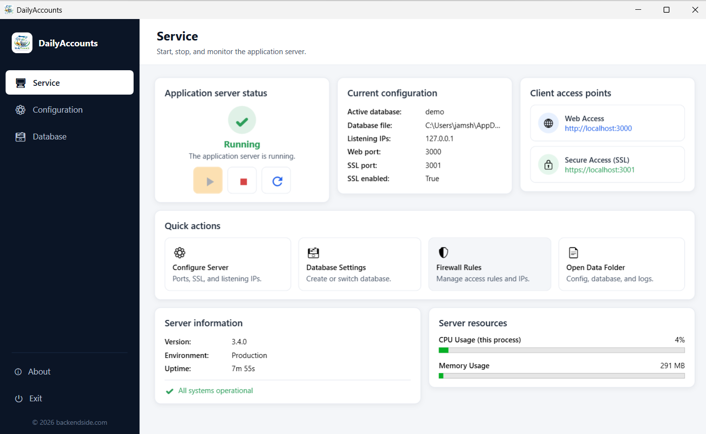Click the green checkmark next to All systems operational

pyautogui.click(x=170, y=391)
